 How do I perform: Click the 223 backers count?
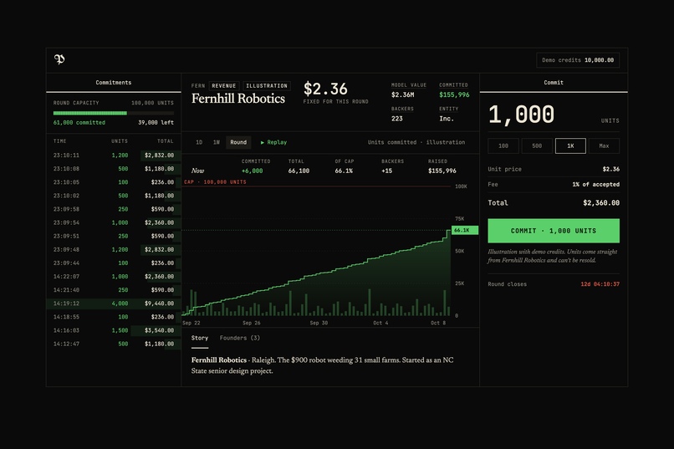(x=396, y=119)
